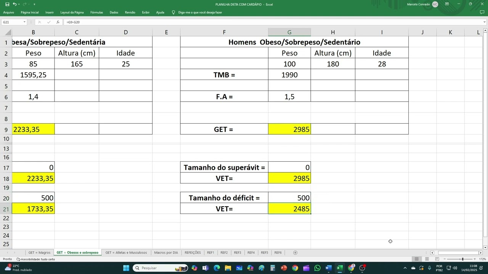Viewport: 488px width, 274px height.
Task: Zoom in with the plus button
Action: pyautogui.click(x=475, y=259)
